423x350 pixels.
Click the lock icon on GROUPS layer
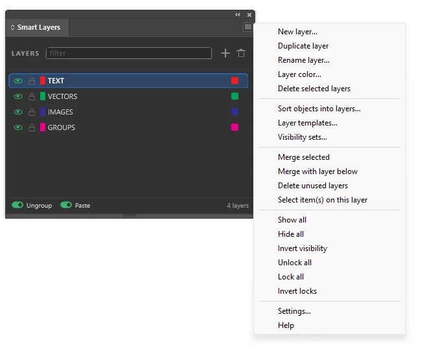coord(32,127)
